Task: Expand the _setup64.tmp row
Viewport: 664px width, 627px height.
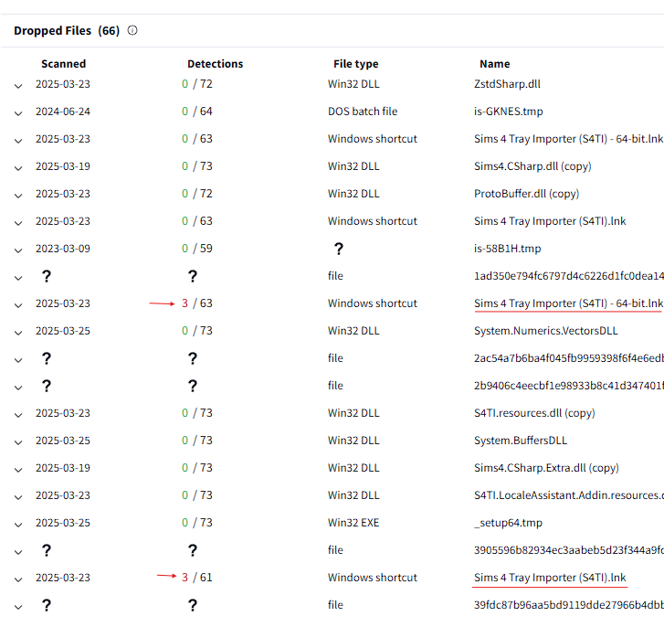Action: [x=18, y=524]
